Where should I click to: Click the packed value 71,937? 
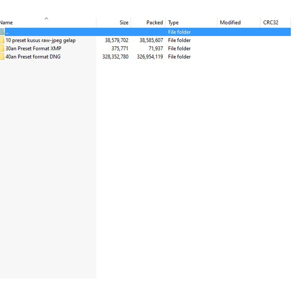click(x=156, y=49)
